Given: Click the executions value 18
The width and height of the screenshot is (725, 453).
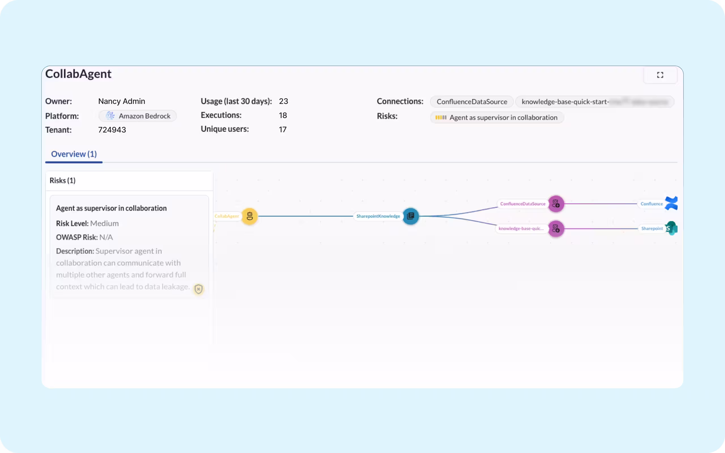Looking at the screenshot, I should (283, 115).
